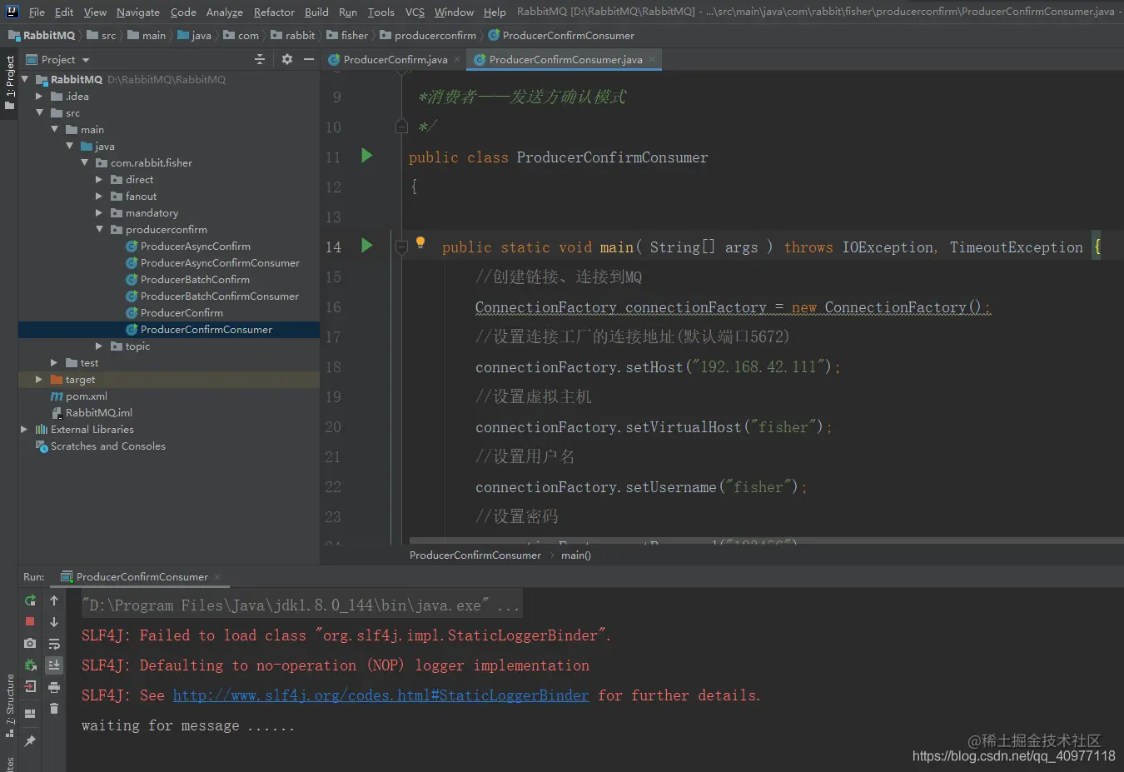The image size is (1124, 772).
Task: Click the Exit icon in the Run toolbar
Action: [x=30, y=686]
